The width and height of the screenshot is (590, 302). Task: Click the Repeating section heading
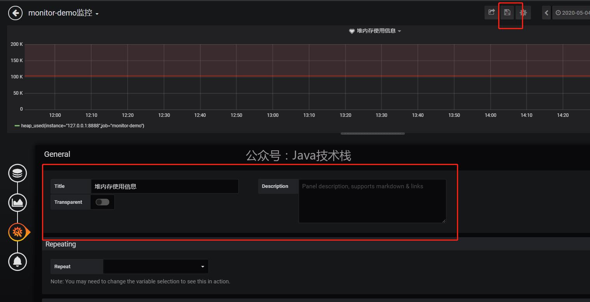[61, 244]
